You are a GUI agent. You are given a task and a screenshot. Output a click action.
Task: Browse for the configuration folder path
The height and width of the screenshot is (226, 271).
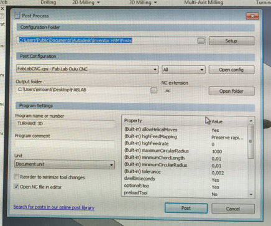(201, 40)
